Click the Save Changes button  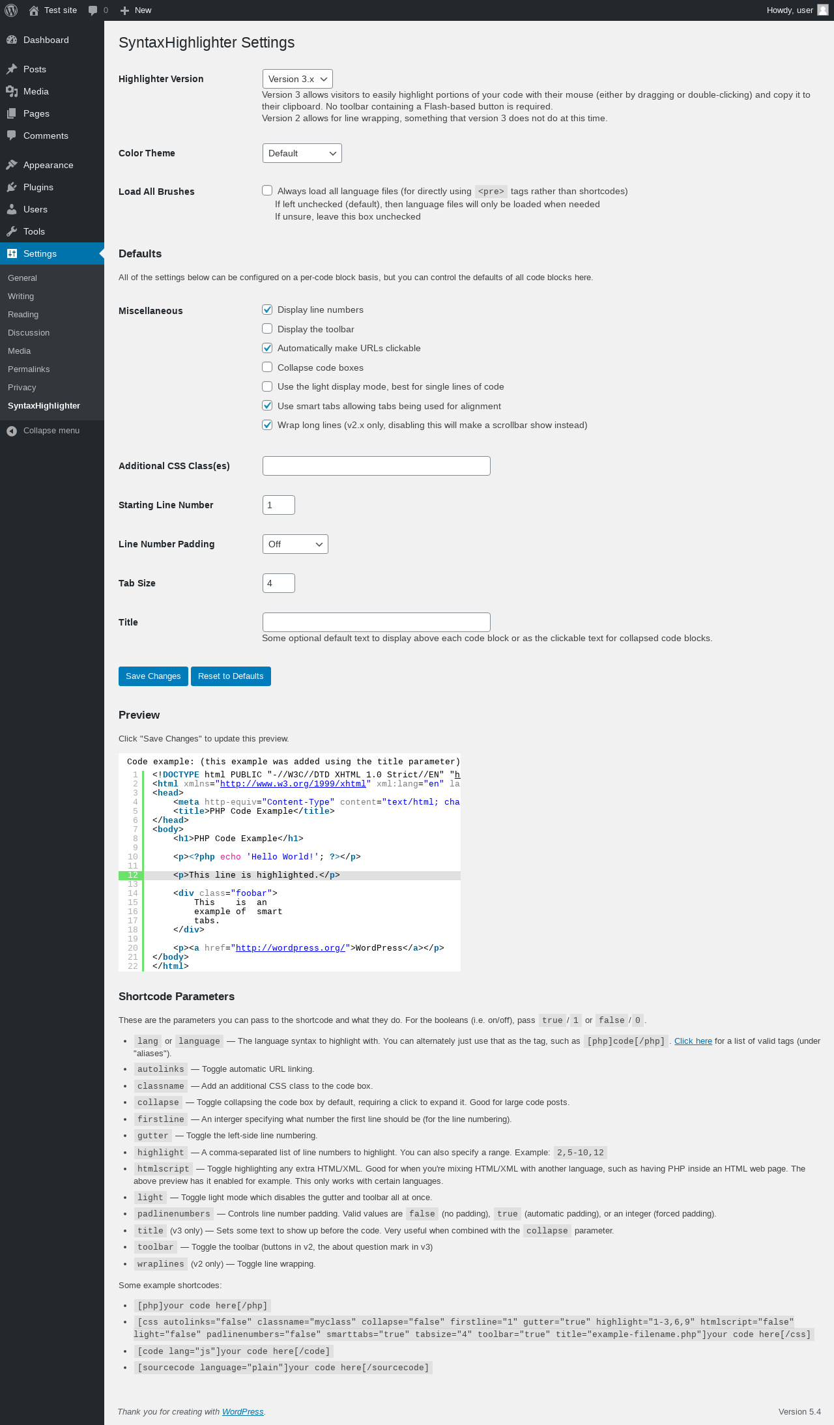tap(153, 676)
